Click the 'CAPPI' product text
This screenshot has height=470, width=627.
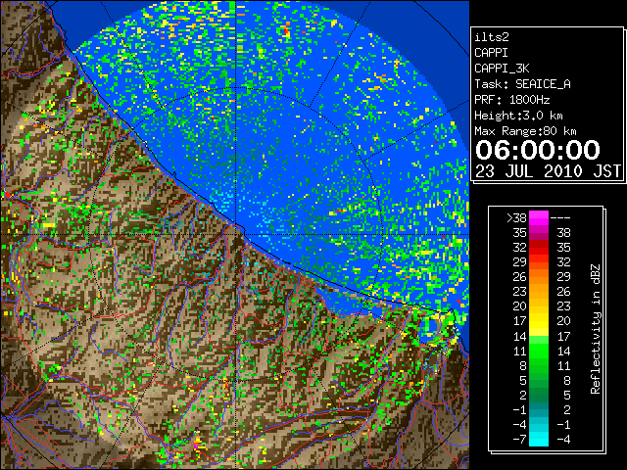491,53
